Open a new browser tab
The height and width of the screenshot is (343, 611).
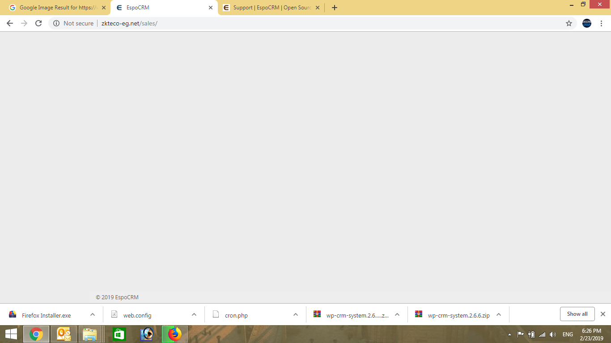(x=335, y=8)
